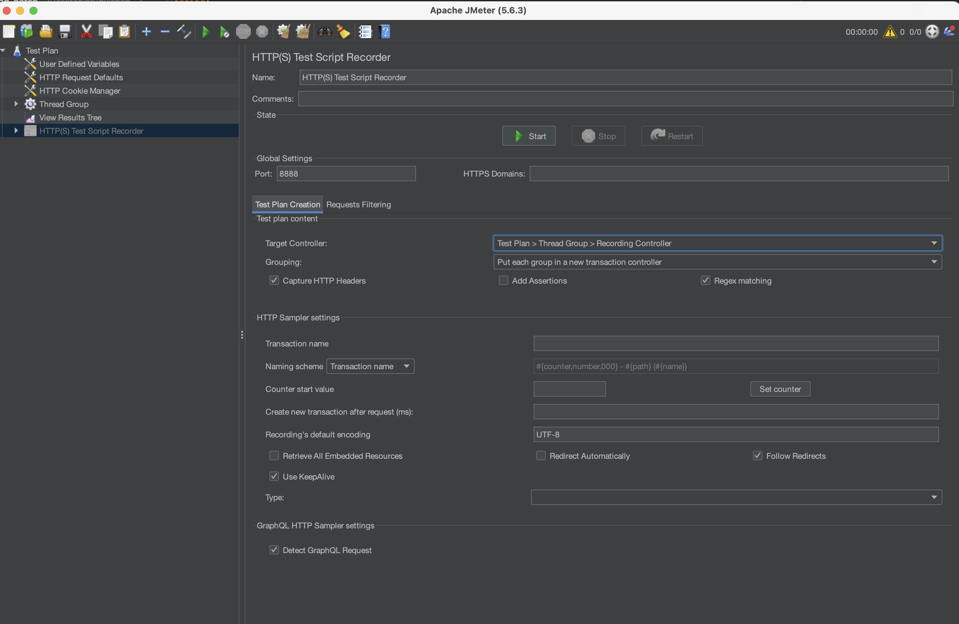The width and height of the screenshot is (959, 624).
Task: Enable the Add Assertions checkbox
Action: tap(503, 280)
